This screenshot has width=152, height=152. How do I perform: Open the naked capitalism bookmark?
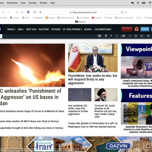click(66, 18)
